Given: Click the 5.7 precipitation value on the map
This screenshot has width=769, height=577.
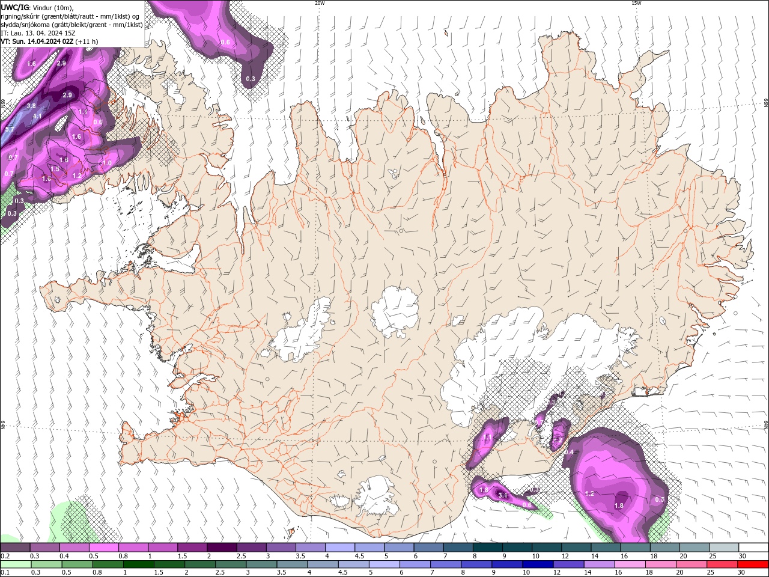Looking at the screenshot, I should (9, 129).
